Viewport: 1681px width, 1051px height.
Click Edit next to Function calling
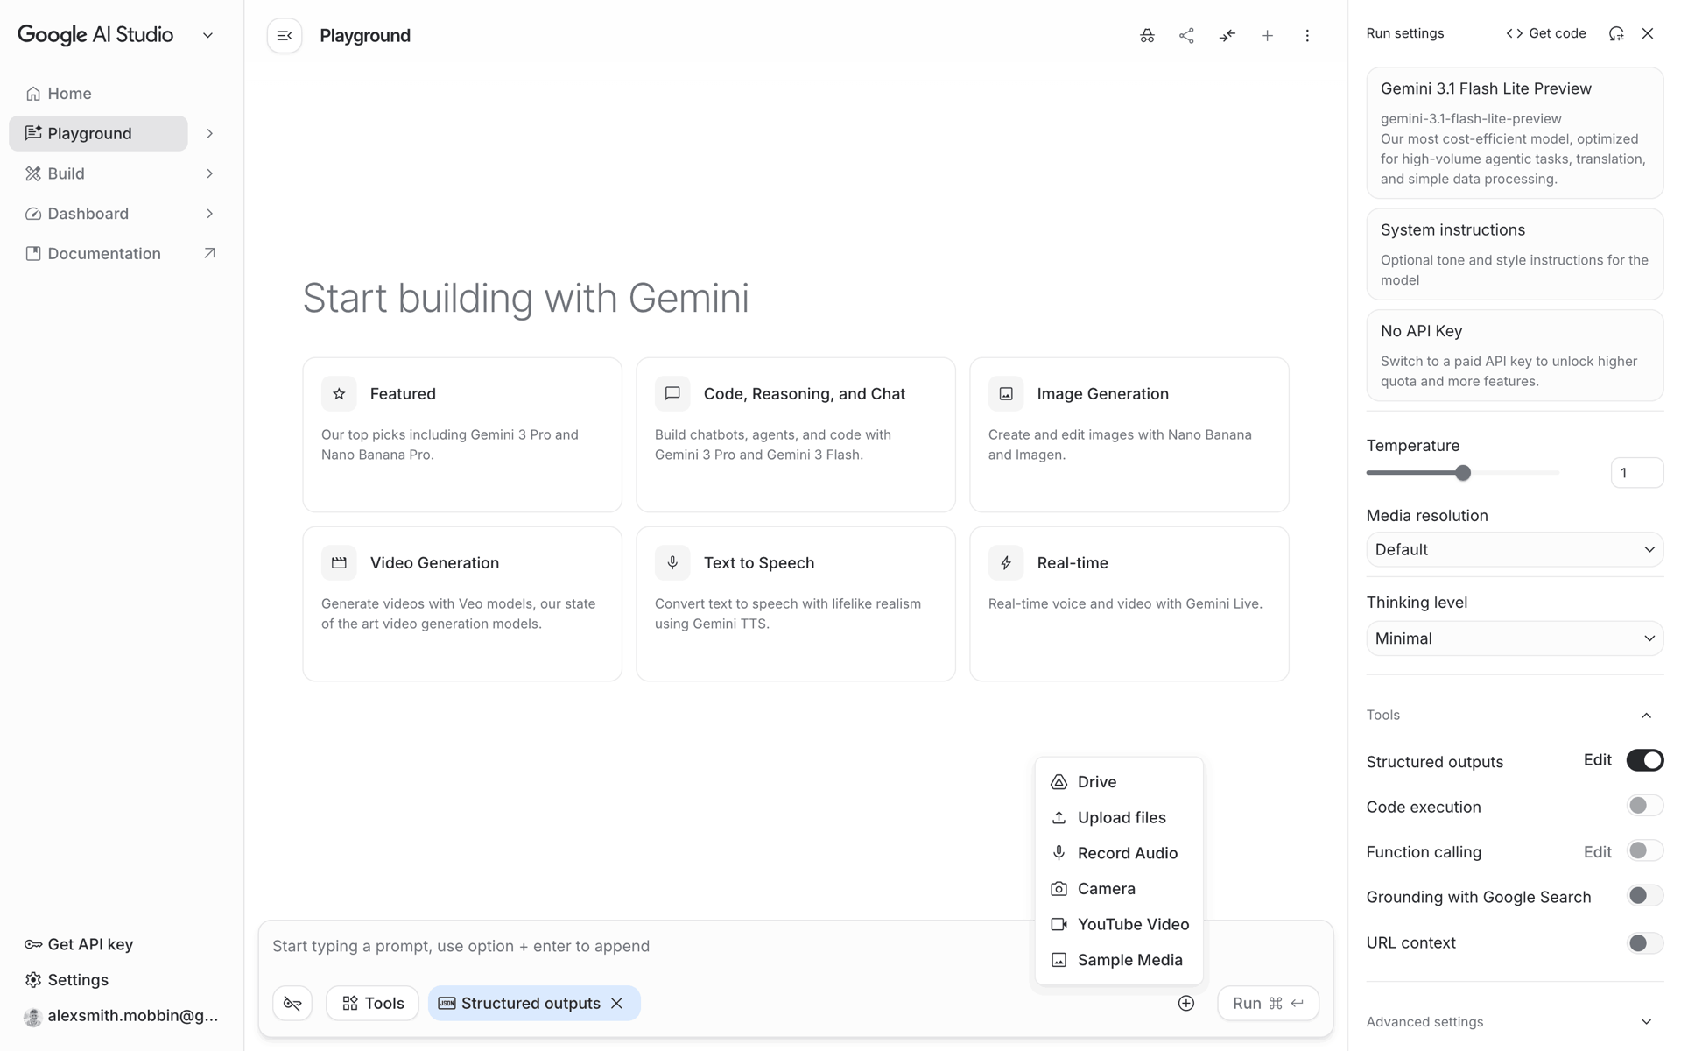click(1597, 852)
